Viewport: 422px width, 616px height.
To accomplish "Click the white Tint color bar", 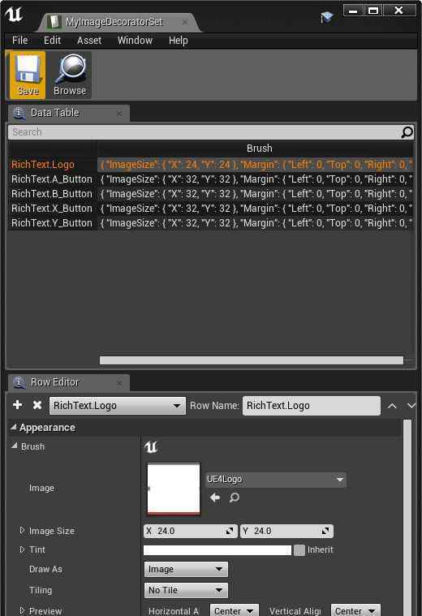I will coord(217,550).
